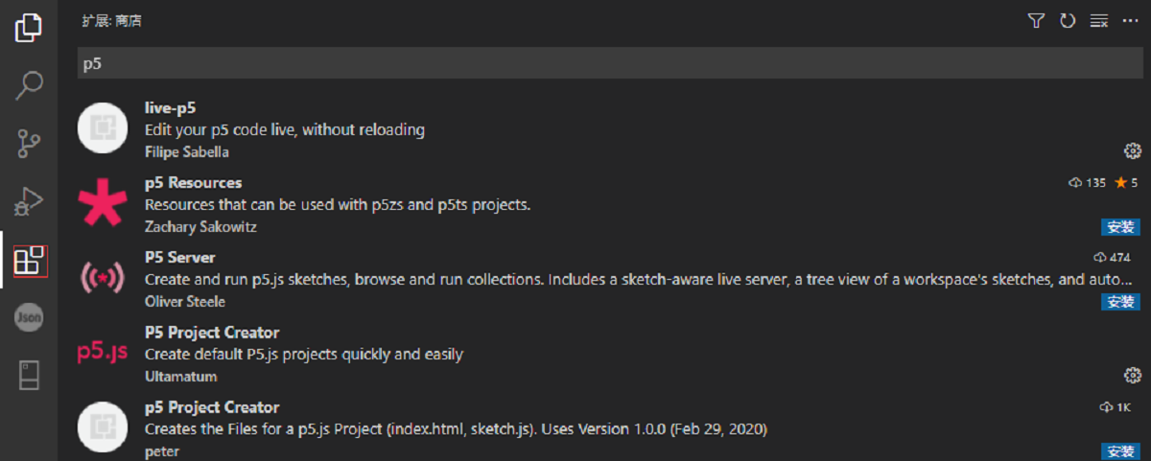1151x461 pixels.
Task: Install the P5 Server extension
Action: (1120, 302)
